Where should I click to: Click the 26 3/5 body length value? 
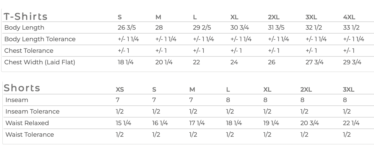click(x=127, y=28)
